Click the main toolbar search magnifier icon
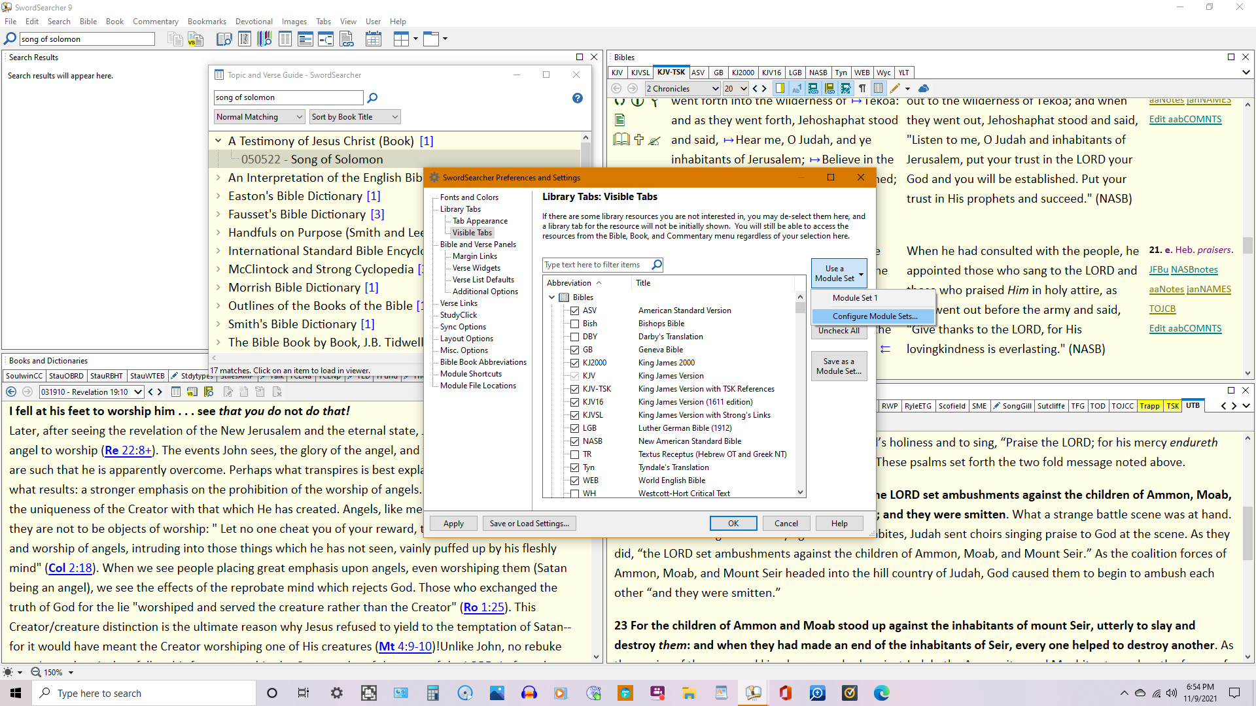Viewport: 1256px width, 706px height. pos(10,39)
